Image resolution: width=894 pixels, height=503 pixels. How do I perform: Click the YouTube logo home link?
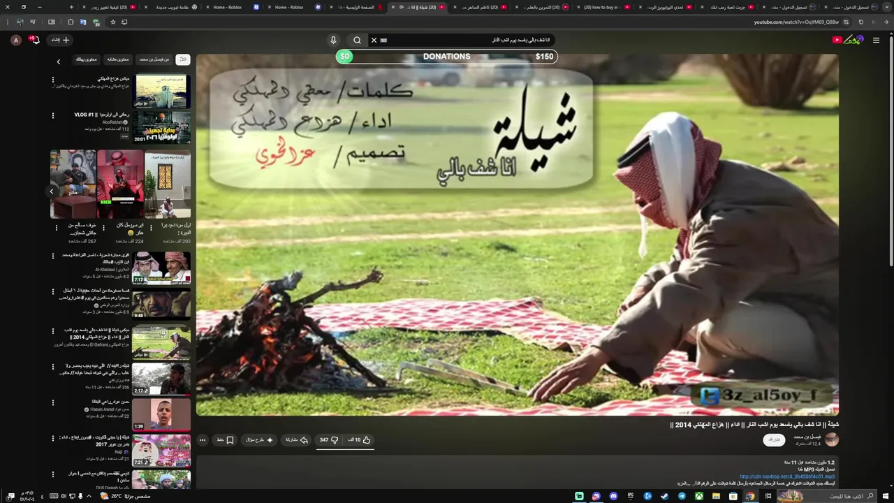point(848,40)
